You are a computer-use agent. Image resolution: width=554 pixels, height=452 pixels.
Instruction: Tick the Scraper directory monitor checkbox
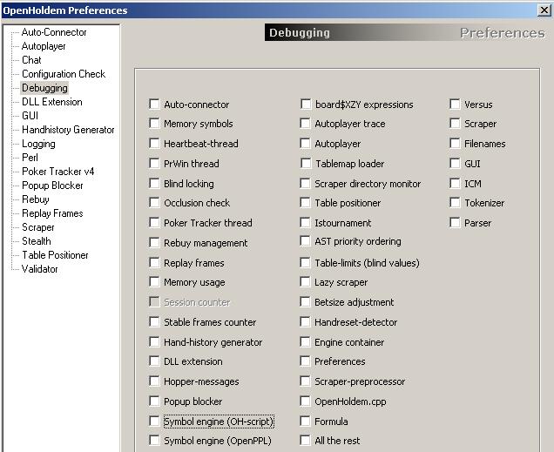coord(305,183)
